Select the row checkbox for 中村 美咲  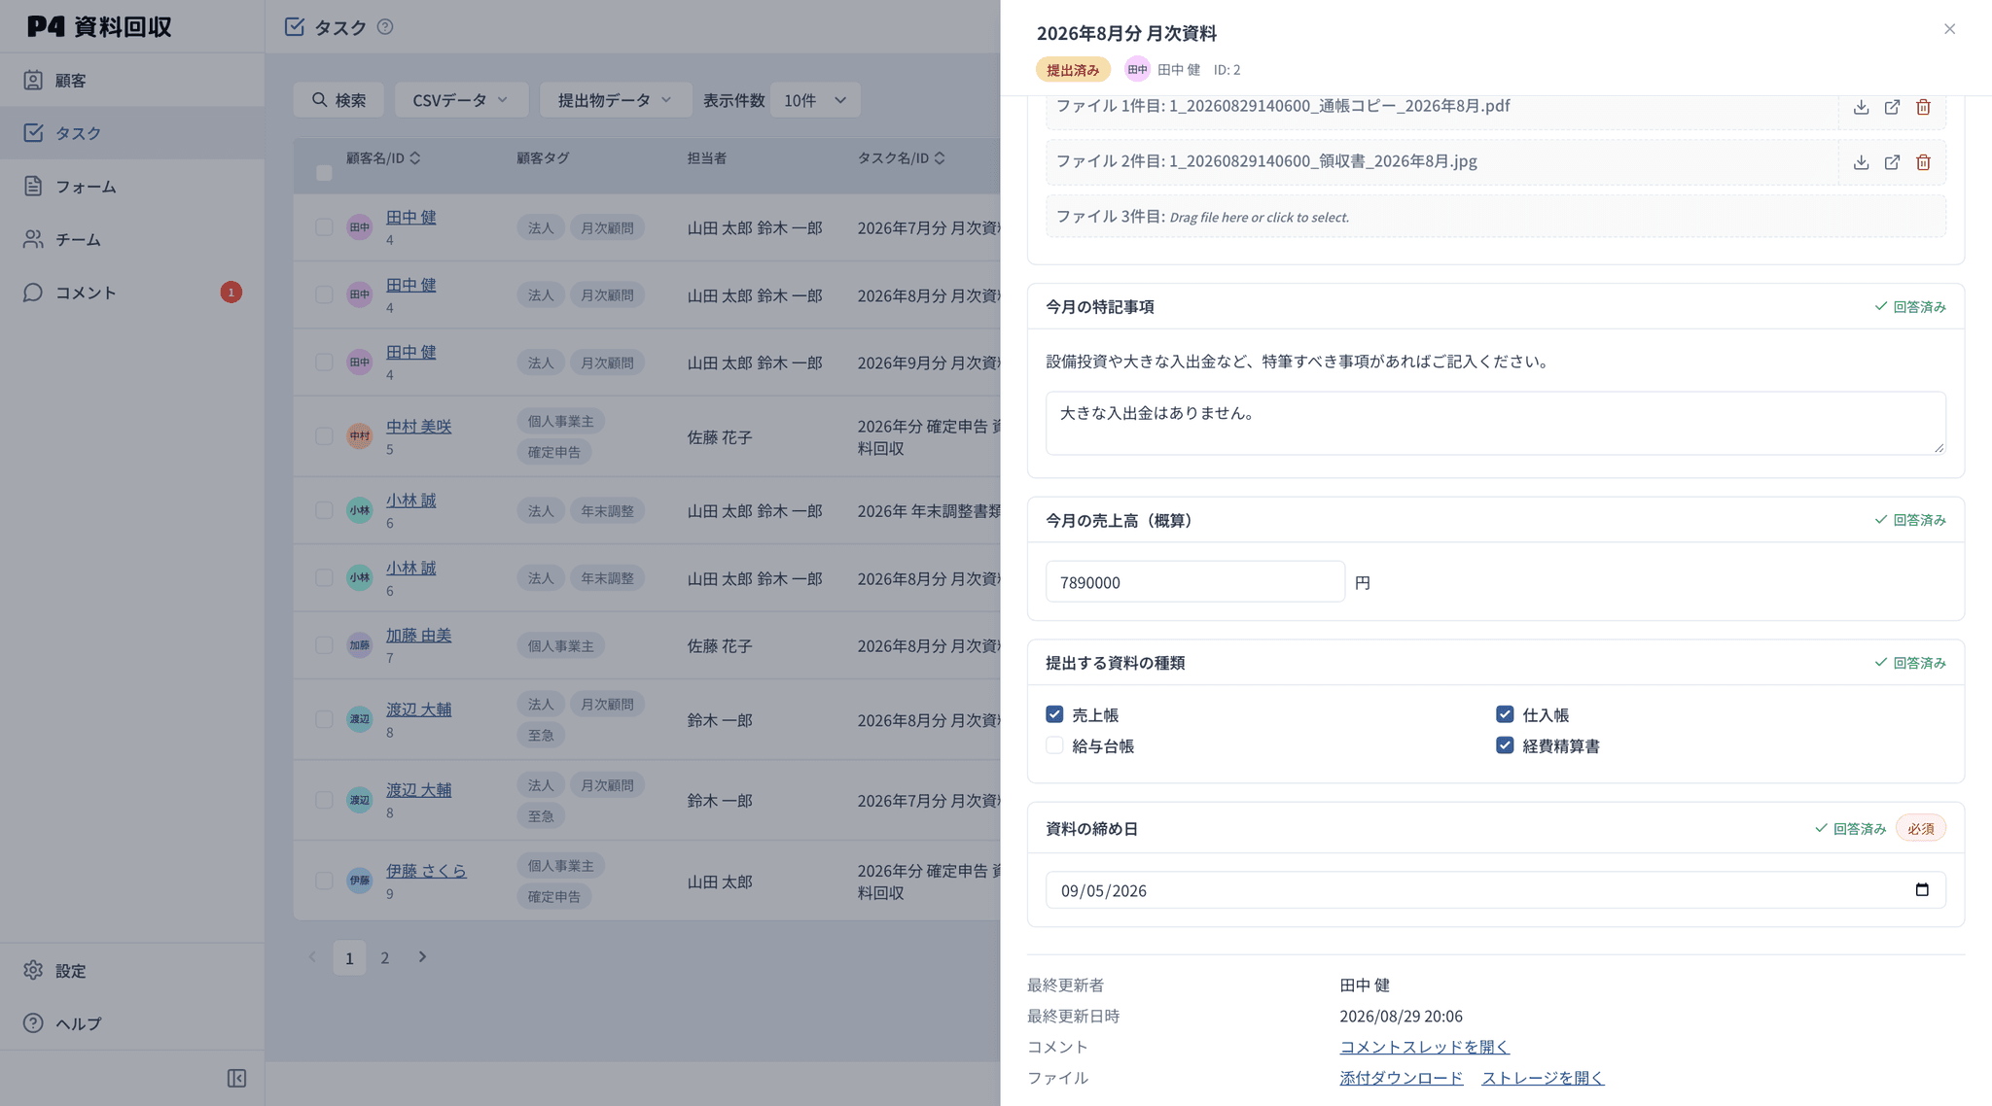pos(324,436)
